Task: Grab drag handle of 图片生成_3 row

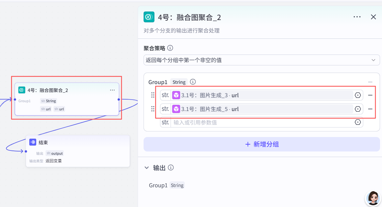Action: [153, 95]
